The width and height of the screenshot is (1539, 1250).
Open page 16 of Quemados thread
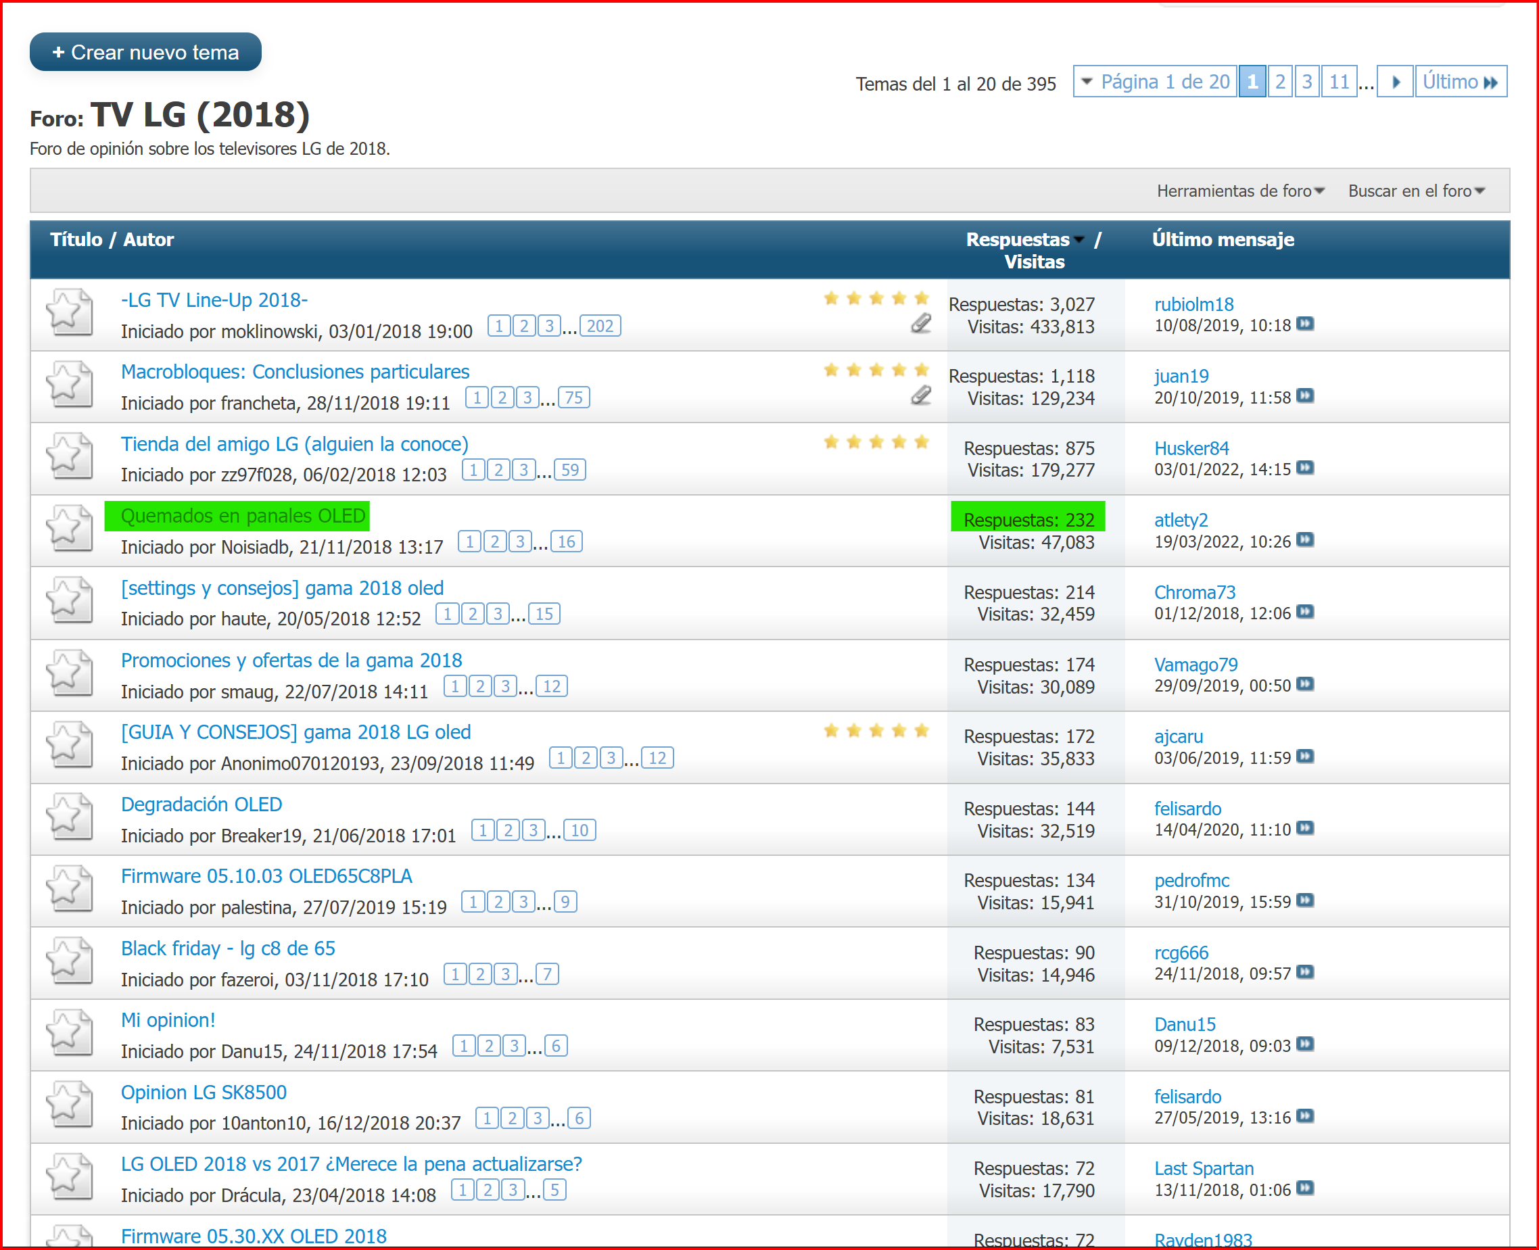tap(567, 542)
